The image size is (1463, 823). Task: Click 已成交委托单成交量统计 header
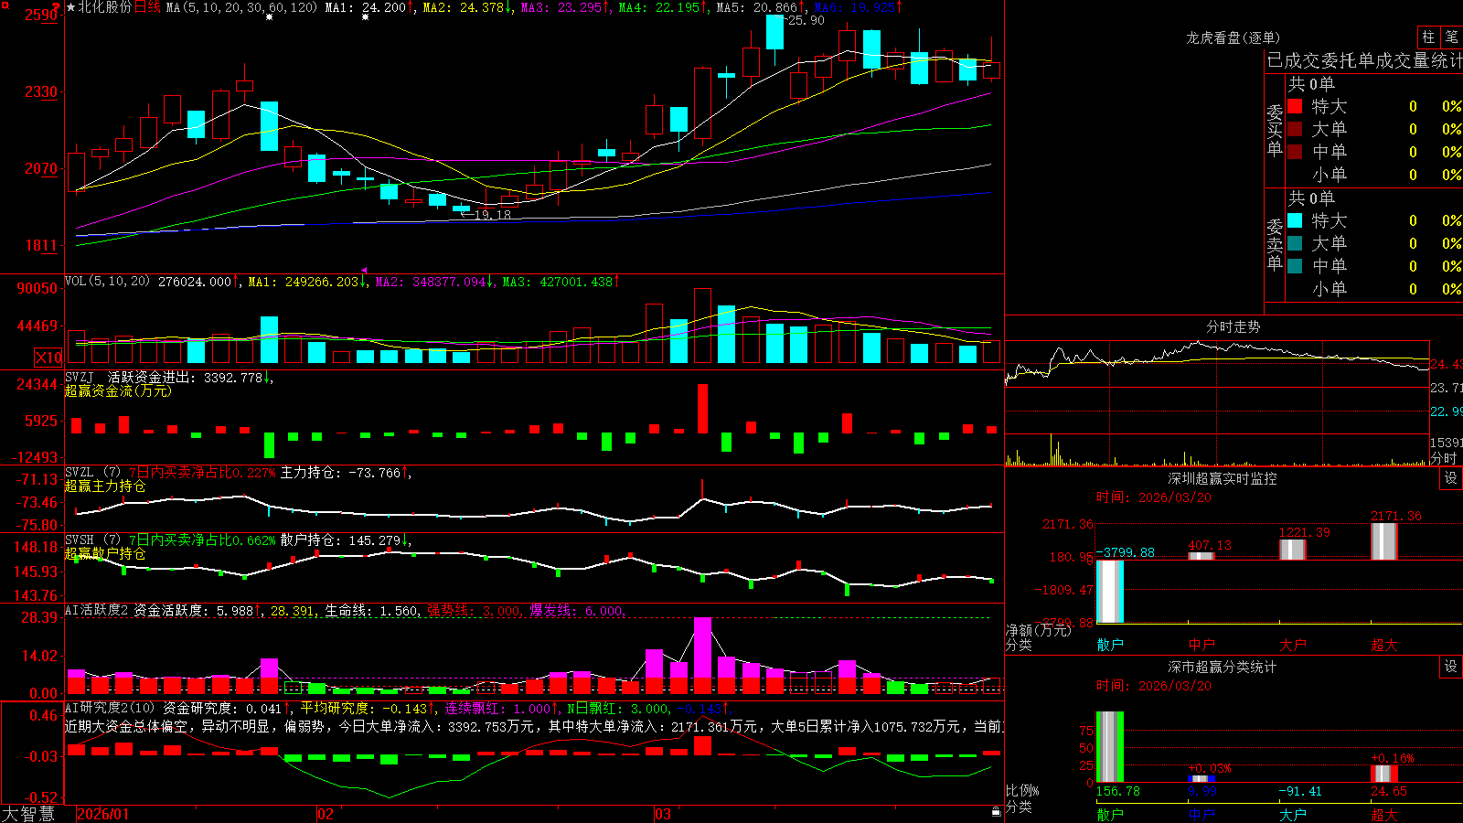tap(1364, 60)
